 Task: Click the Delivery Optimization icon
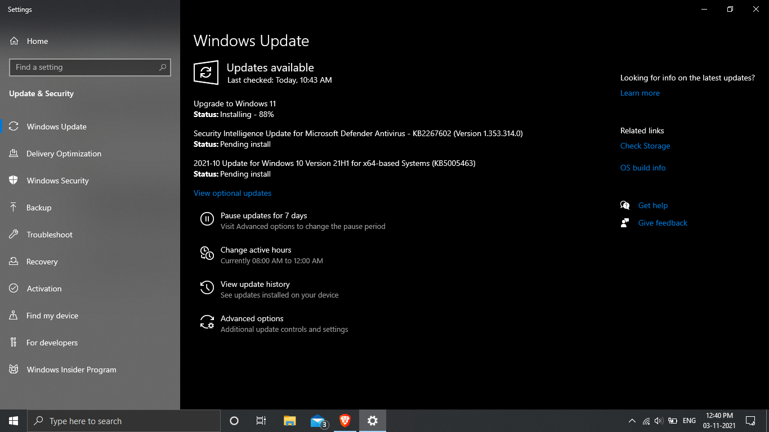point(14,154)
